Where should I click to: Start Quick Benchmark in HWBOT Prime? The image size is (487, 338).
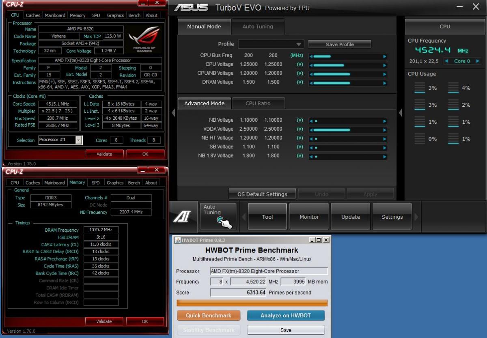pos(209,315)
